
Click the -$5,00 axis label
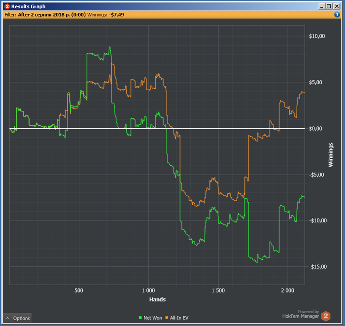(x=316, y=175)
